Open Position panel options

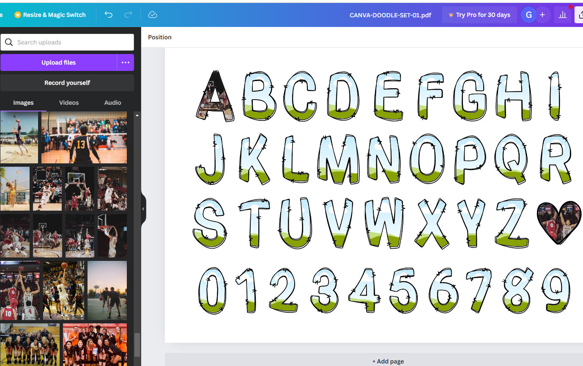point(159,37)
